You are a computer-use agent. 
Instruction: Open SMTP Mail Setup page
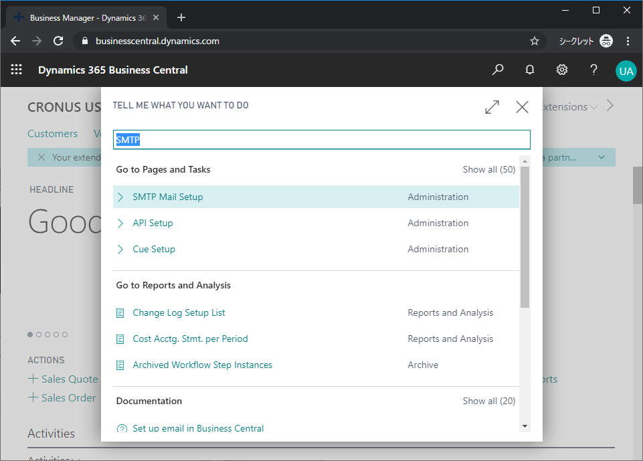(x=168, y=197)
